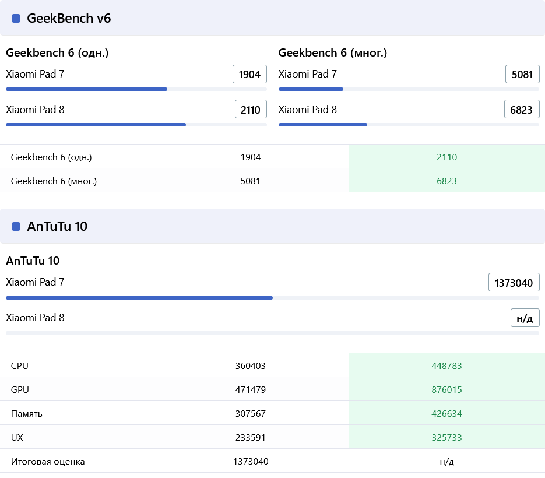
Task: Click the н/д cell in Итоговая оценка row
Action: pos(446,462)
